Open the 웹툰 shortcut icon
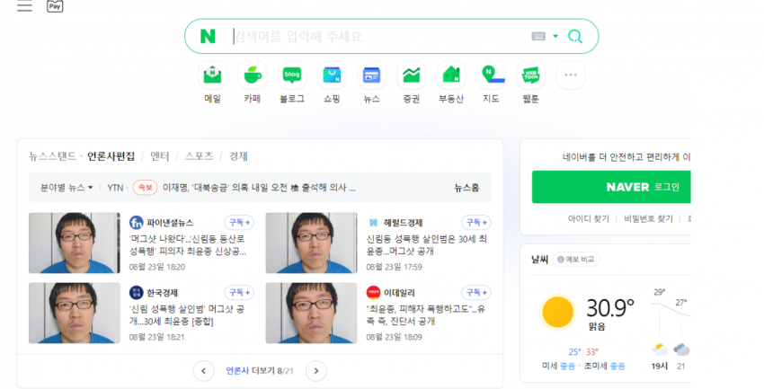Viewport: 764px width, 389px height. click(530, 75)
